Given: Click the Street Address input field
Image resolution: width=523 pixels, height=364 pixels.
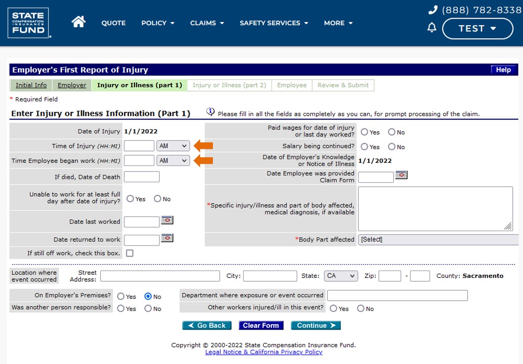Looking at the screenshot, I should coord(160,276).
